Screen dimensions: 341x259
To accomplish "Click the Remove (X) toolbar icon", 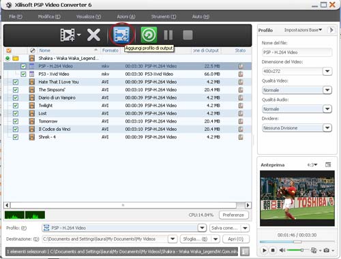I will click(93, 35).
